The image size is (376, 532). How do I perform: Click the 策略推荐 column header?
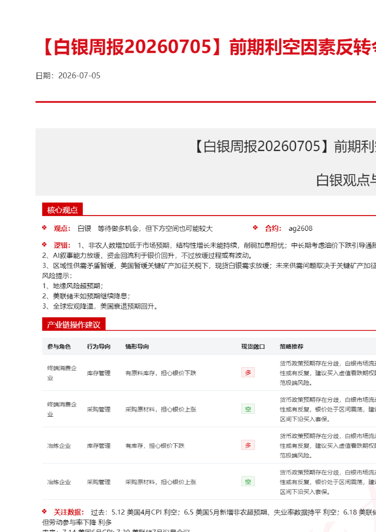291,346
